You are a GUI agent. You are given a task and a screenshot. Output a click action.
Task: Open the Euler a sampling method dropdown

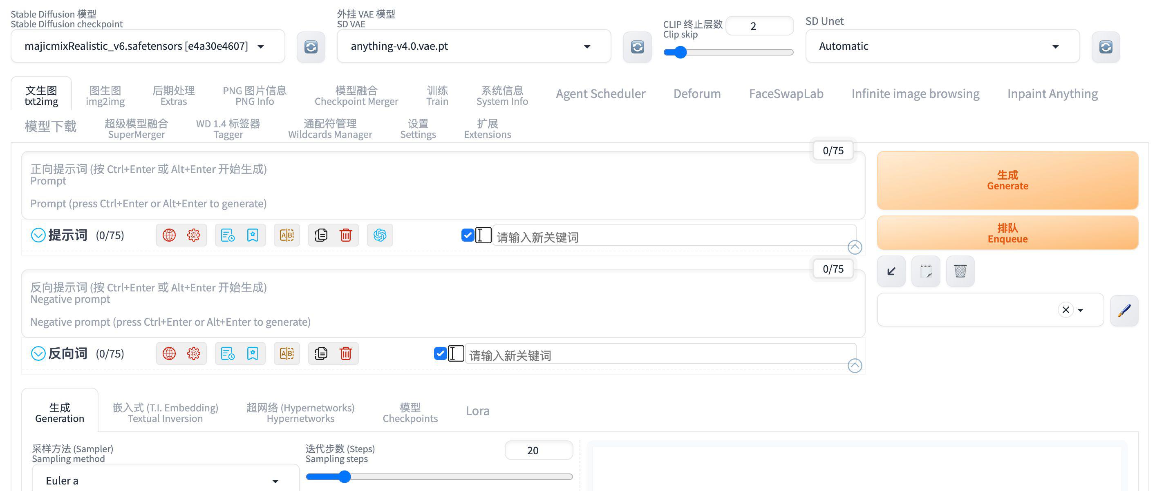[166, 480]
